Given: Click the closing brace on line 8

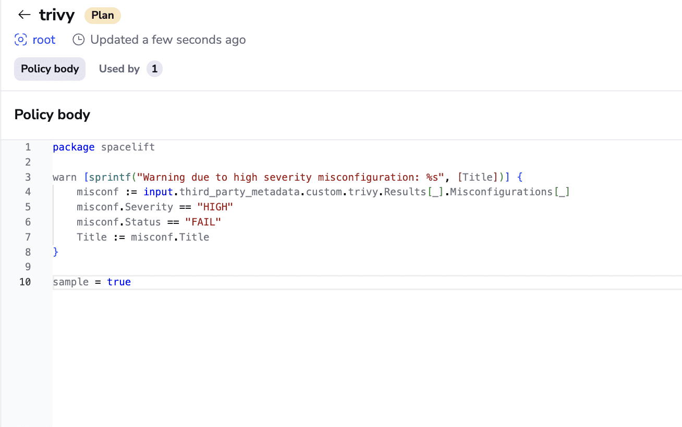Looking at the screenshot, I should [55, 252].
